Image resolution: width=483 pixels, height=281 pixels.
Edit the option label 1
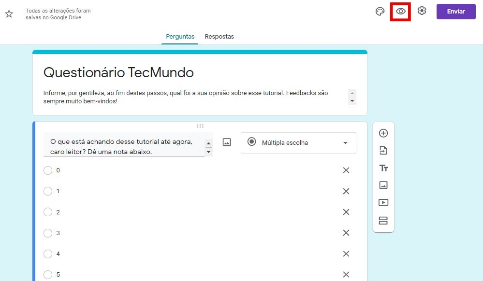(58, 191)
